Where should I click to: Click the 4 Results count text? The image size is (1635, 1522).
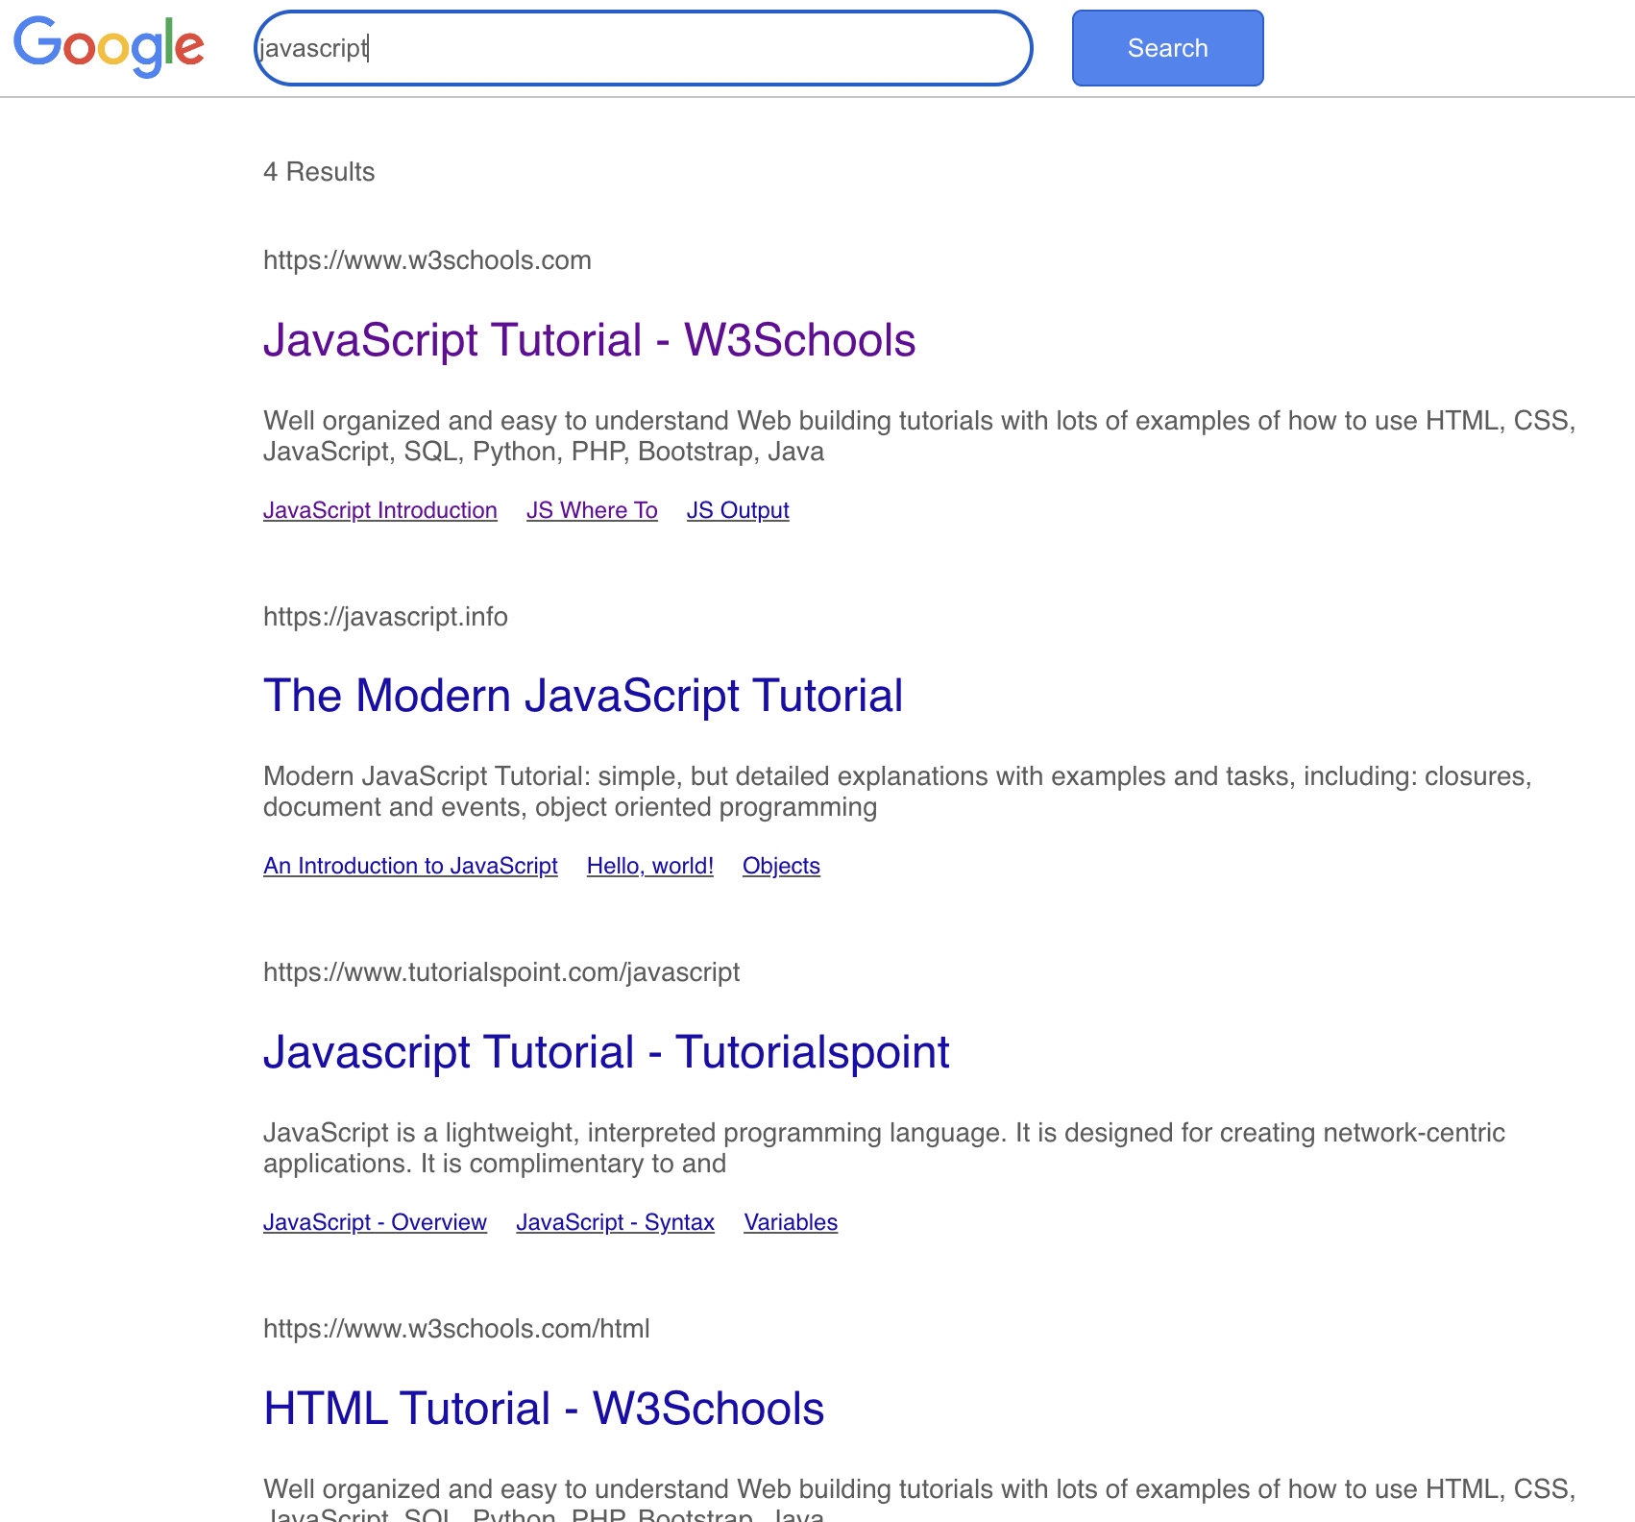click(x=319, y=172)
